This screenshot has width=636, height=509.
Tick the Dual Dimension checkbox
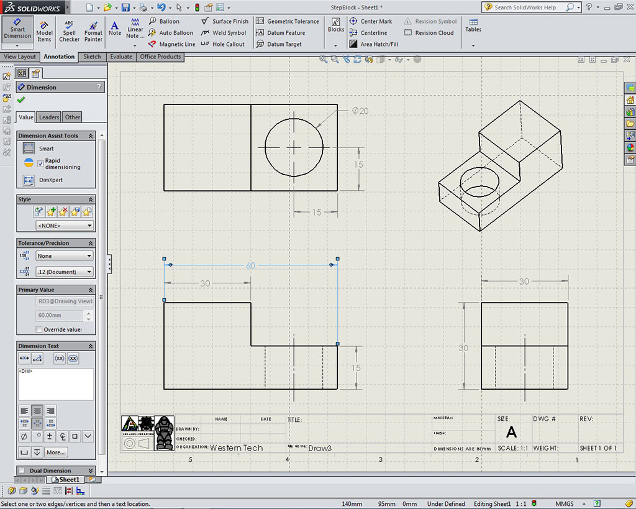click(22, 470)
